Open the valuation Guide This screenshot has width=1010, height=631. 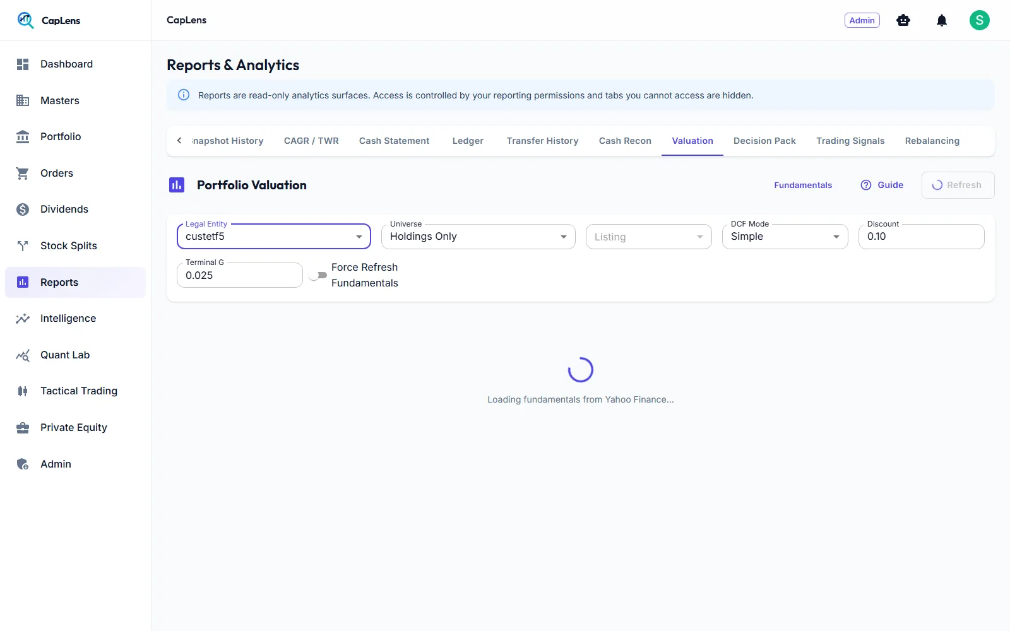click(882, 185)
